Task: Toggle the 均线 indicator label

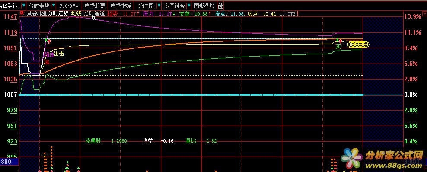Action: [x=76, y=13]
